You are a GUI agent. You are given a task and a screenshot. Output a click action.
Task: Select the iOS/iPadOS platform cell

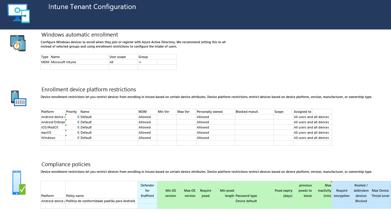coord(53,127)
